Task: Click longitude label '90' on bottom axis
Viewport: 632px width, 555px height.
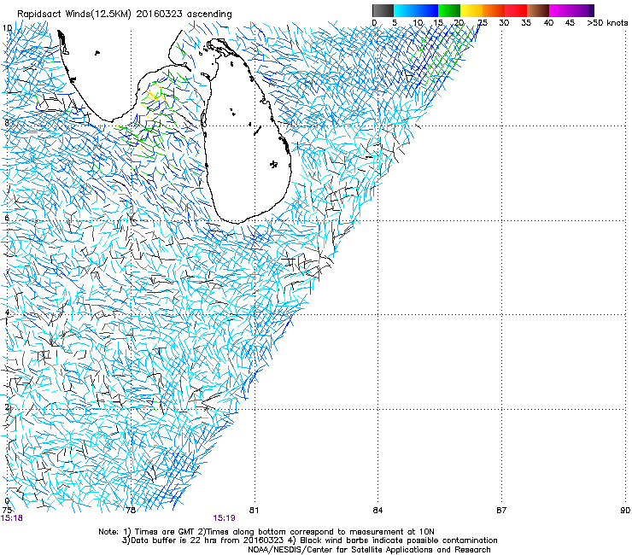Action: (x=625, y=511)
